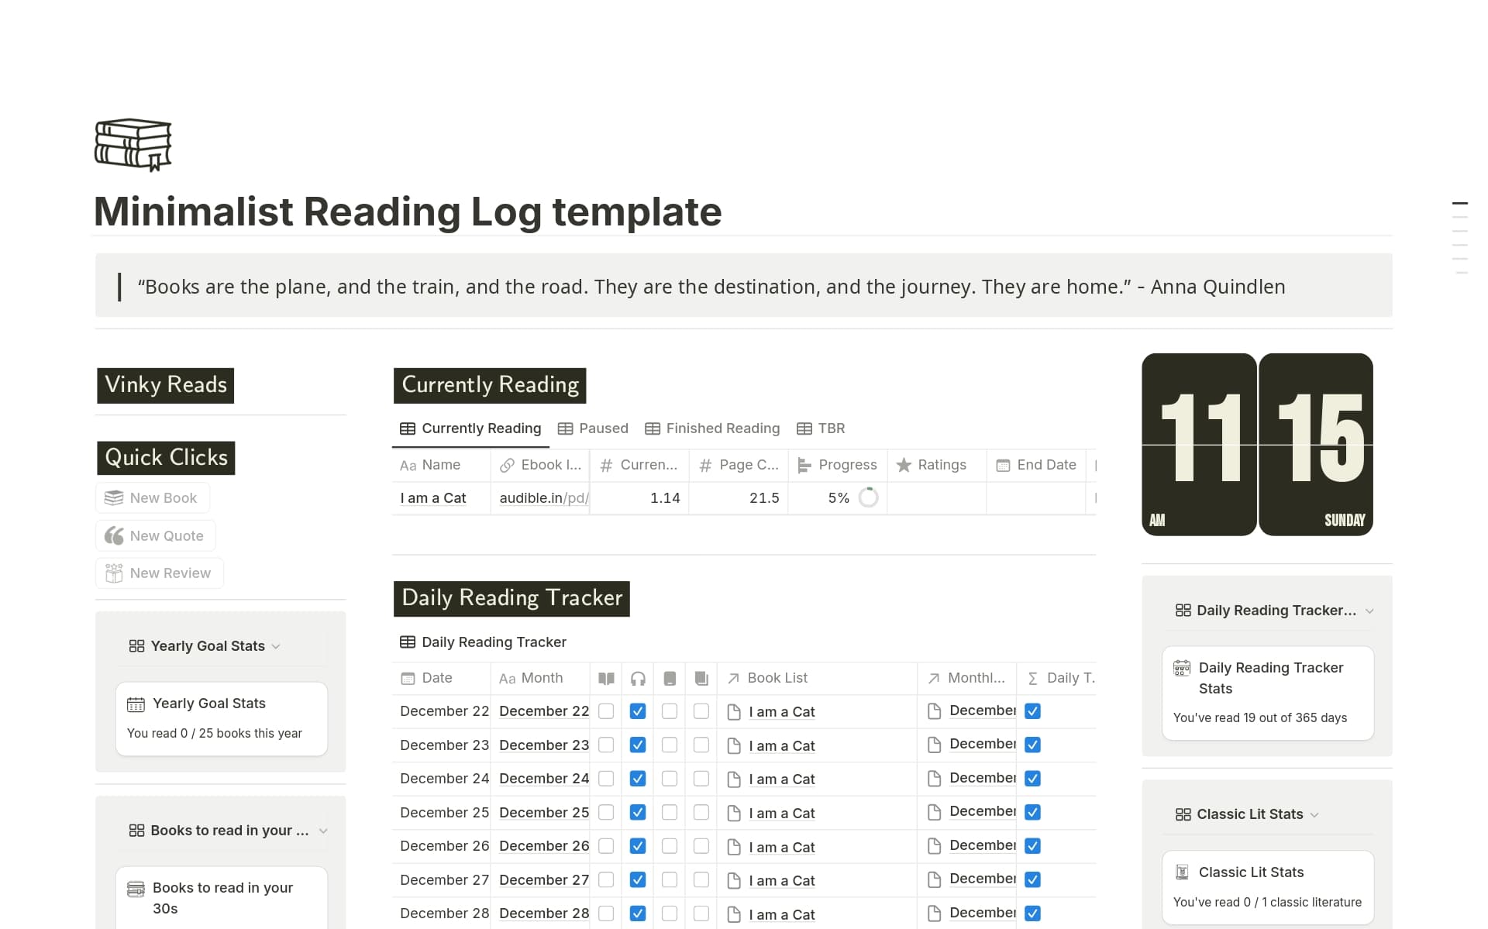1488x929 pixels.
Task: Toggle audiobook checkbox for December 22
Action: point(638,711)
